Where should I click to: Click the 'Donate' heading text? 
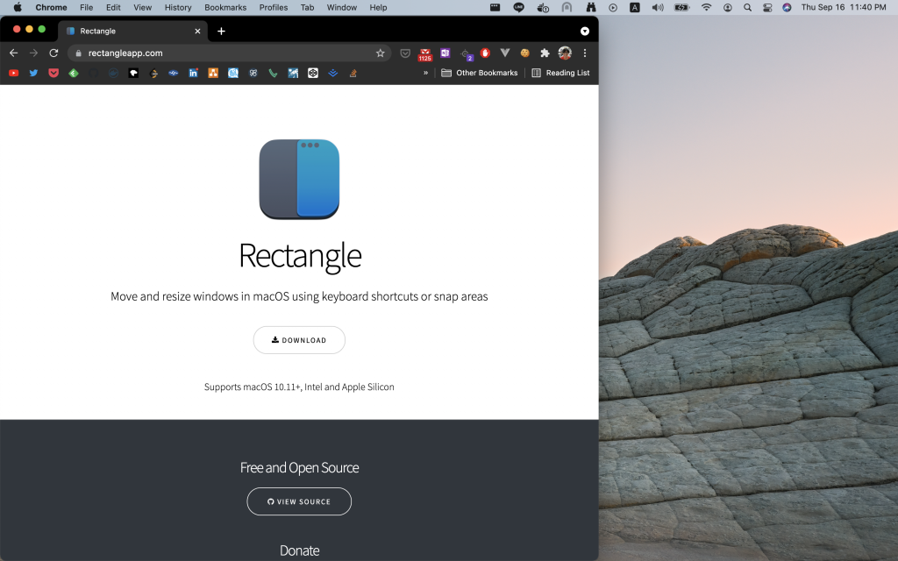coord(300,550)
